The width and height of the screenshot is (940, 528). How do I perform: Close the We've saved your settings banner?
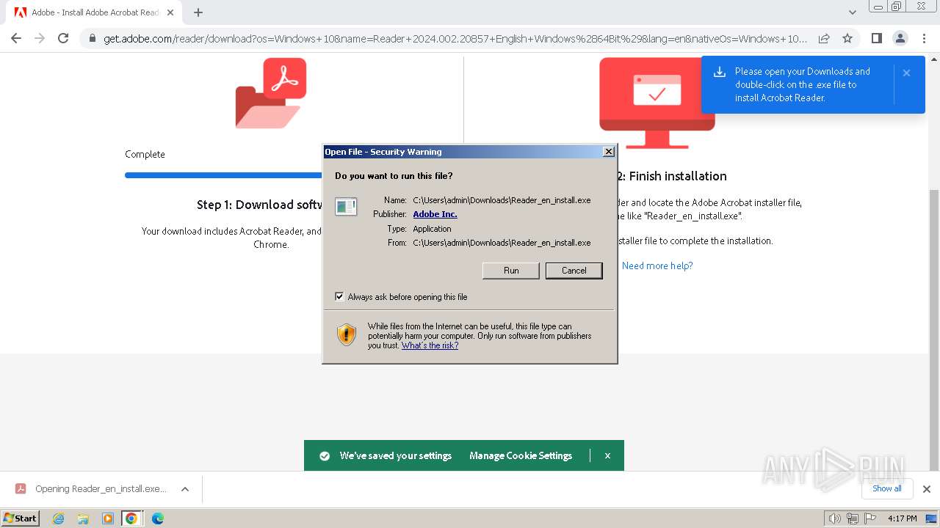click(607, 455)
